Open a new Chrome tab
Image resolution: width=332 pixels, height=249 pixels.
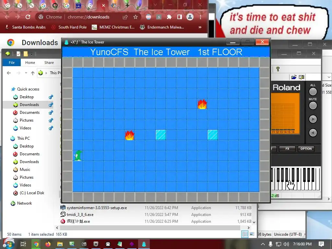(127, 6)
